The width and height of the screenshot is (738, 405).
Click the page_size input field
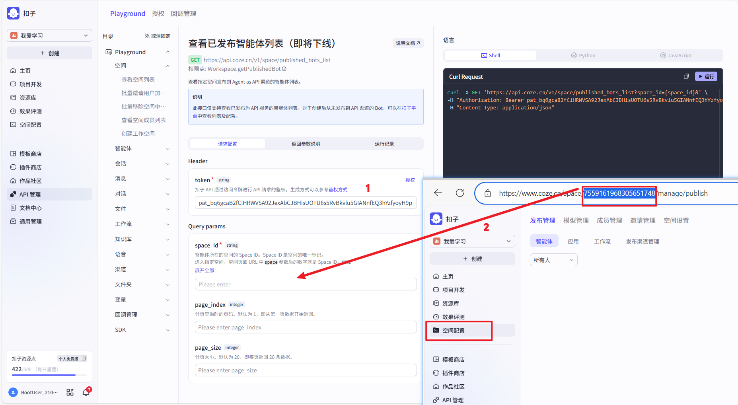[x=306, y=370]
